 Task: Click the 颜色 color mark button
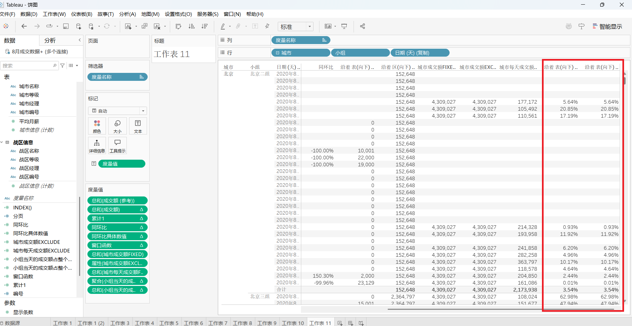coord(97,126)
